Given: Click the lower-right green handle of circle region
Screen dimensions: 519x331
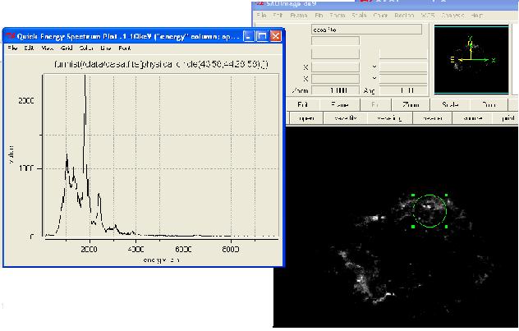Looking at the screenshot, I should point(446,227).
